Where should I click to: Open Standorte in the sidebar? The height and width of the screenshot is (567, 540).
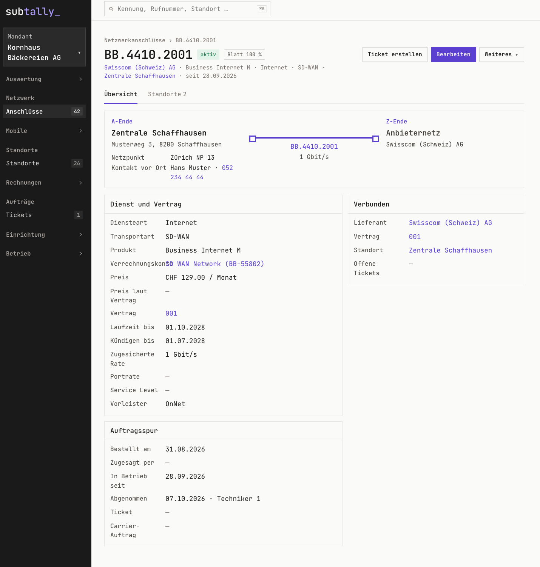44,163
